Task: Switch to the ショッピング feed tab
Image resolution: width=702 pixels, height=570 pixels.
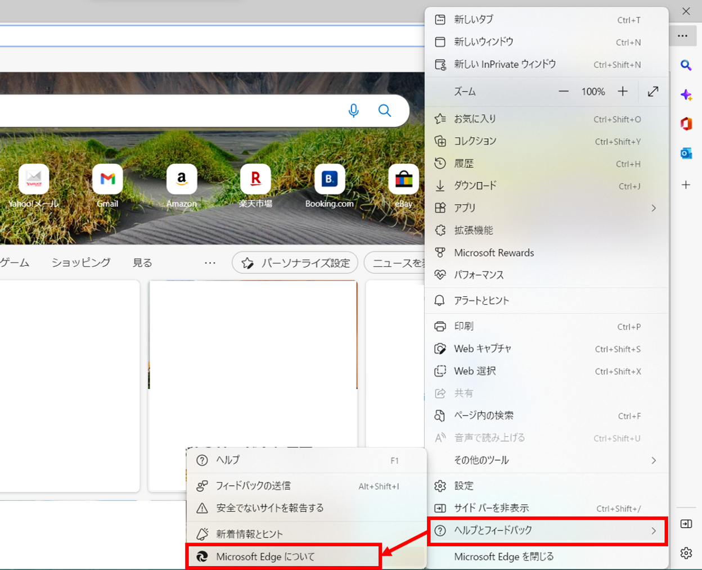Action: pyautogui.click(x=81, y=263)
